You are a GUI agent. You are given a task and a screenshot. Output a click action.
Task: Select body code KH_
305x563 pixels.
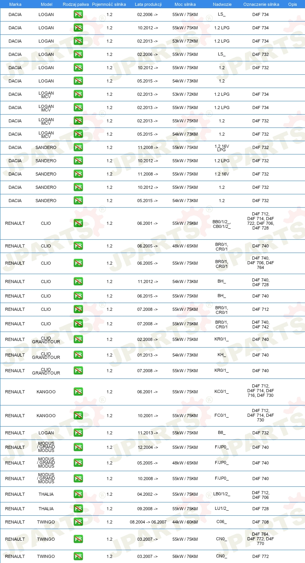[x=222, y=355]
